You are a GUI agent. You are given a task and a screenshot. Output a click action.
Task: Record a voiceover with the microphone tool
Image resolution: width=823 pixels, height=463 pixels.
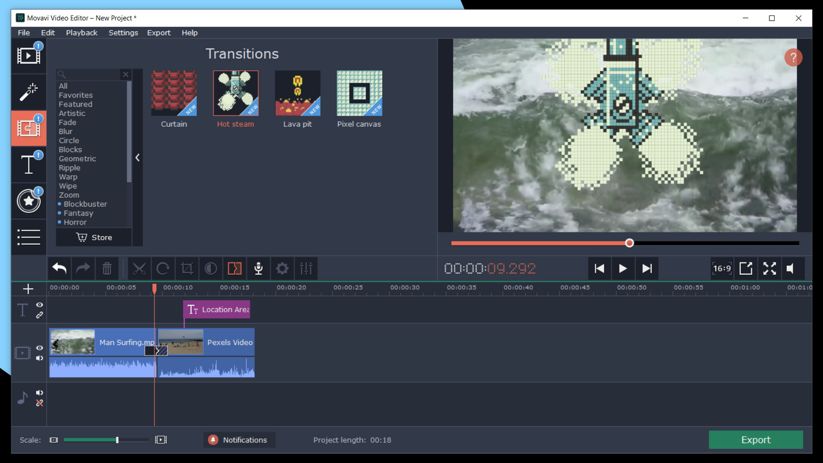click(x=258, y=268)
